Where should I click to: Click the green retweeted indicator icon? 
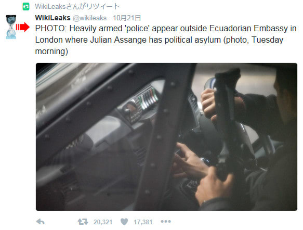[26, 7]
